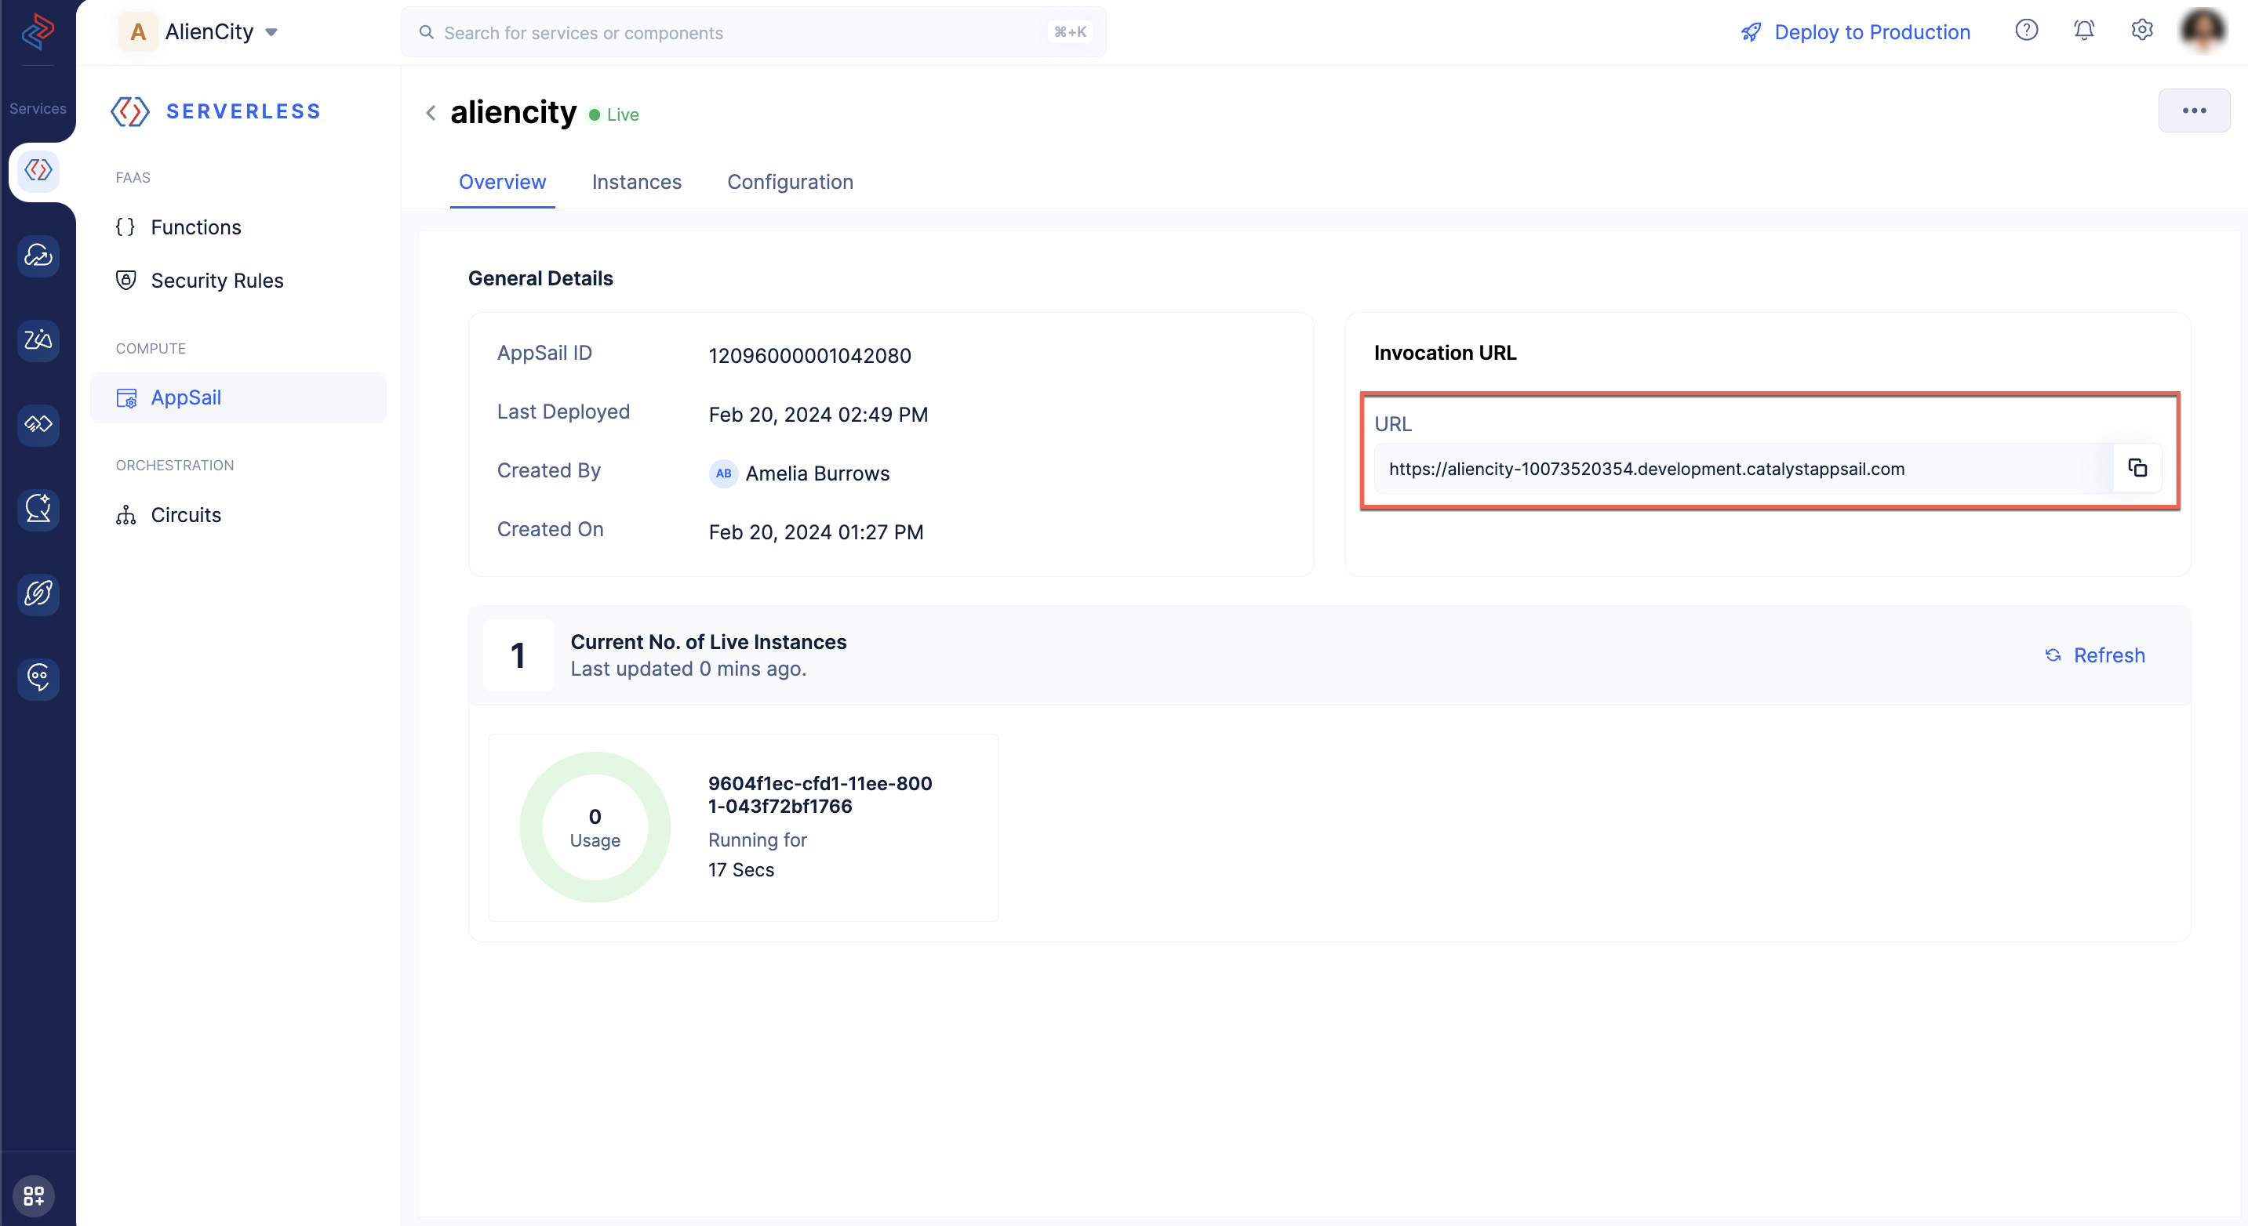The width and height of the screenshot is (2248, 1226).
Task: Open the three-dots more options menu
Action: [2194, 111]
